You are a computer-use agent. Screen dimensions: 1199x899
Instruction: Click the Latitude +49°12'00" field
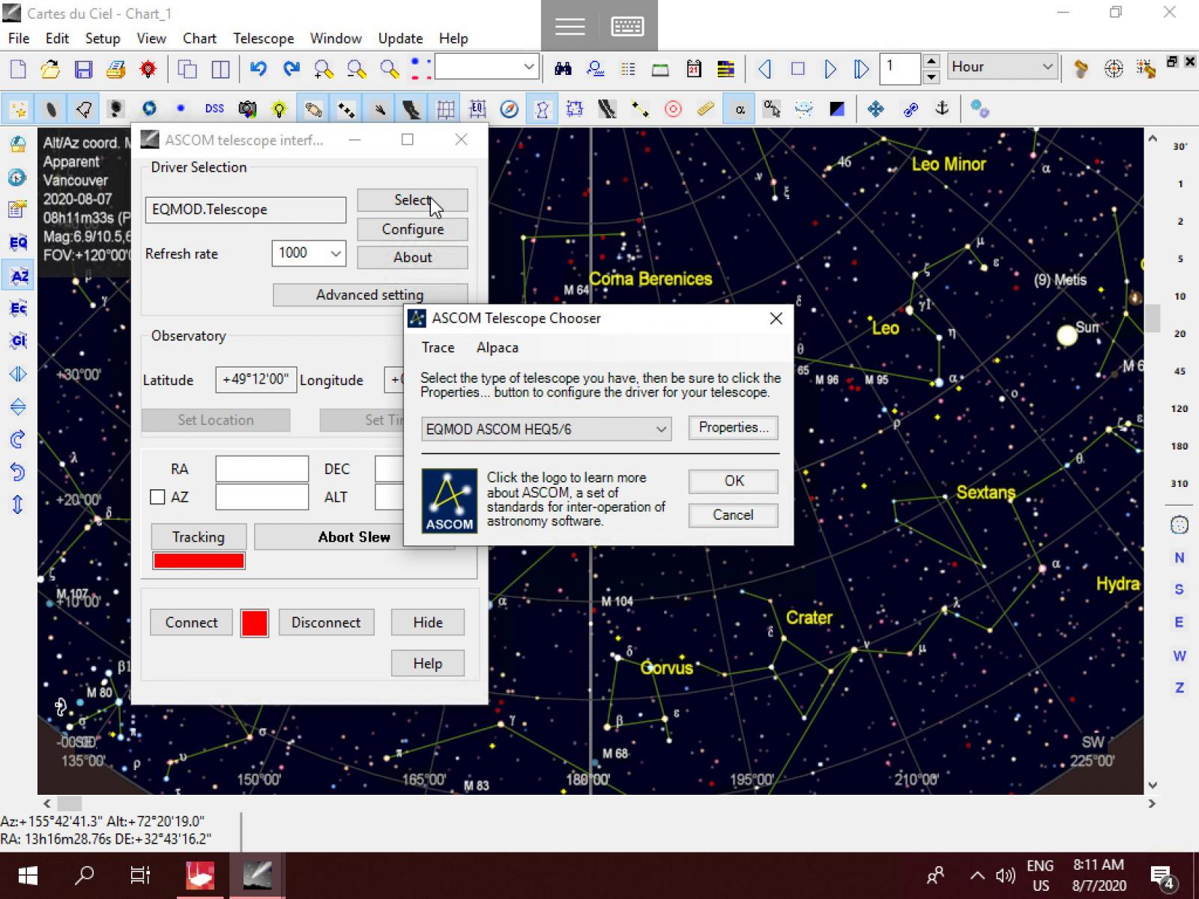(256, 380)
